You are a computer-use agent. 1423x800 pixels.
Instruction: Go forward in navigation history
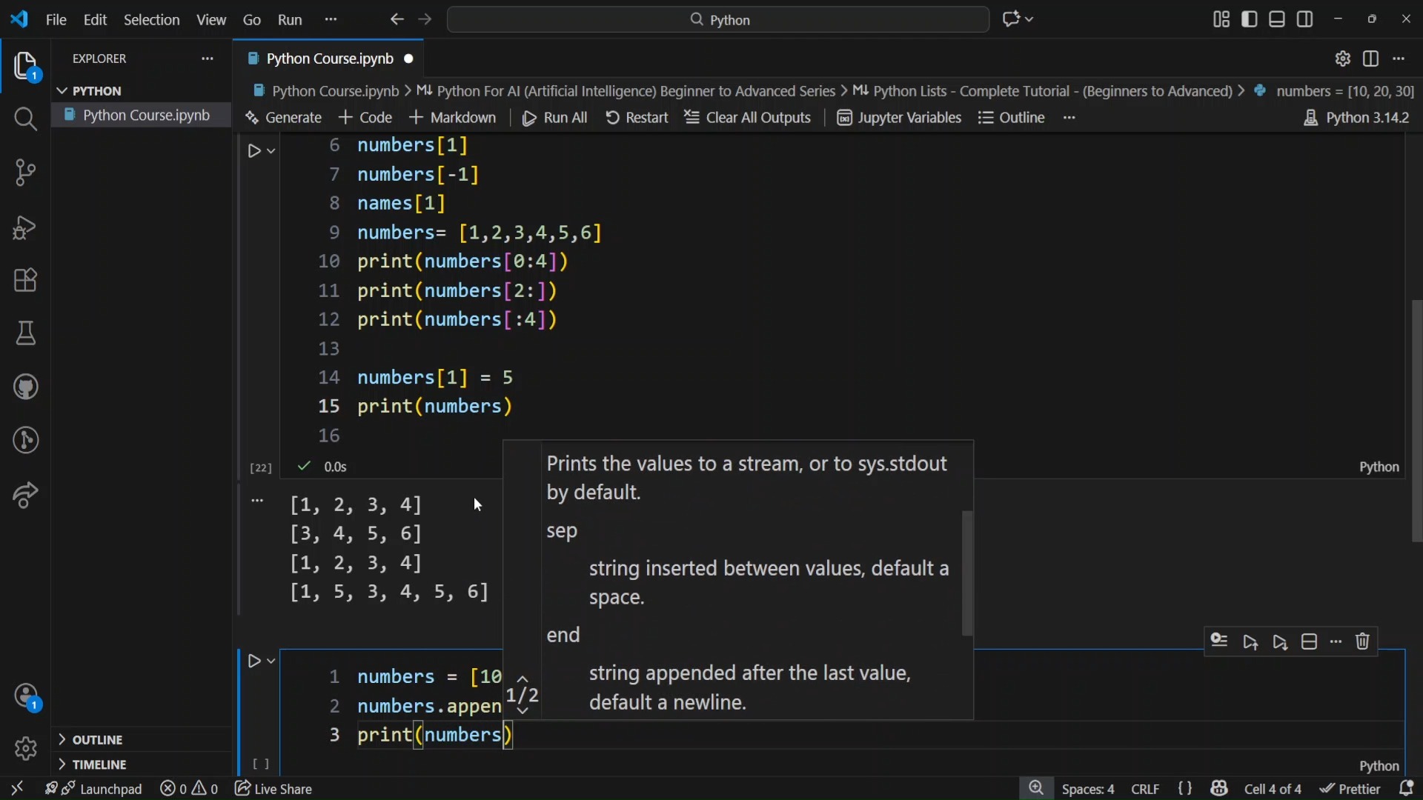tap(425, 20)
